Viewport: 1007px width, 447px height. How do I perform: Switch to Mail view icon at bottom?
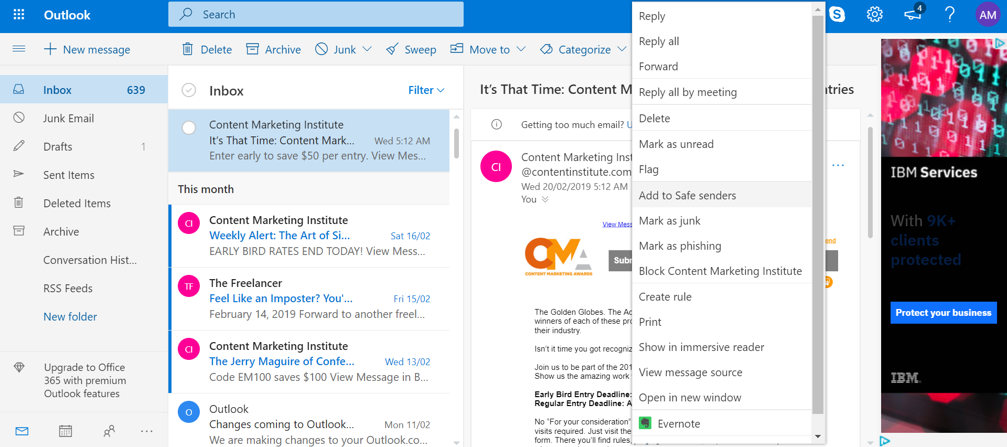coord(22,431)
